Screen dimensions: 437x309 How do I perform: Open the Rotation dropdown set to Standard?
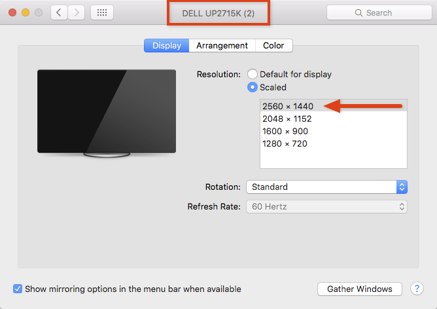click(x=326, y=187)
